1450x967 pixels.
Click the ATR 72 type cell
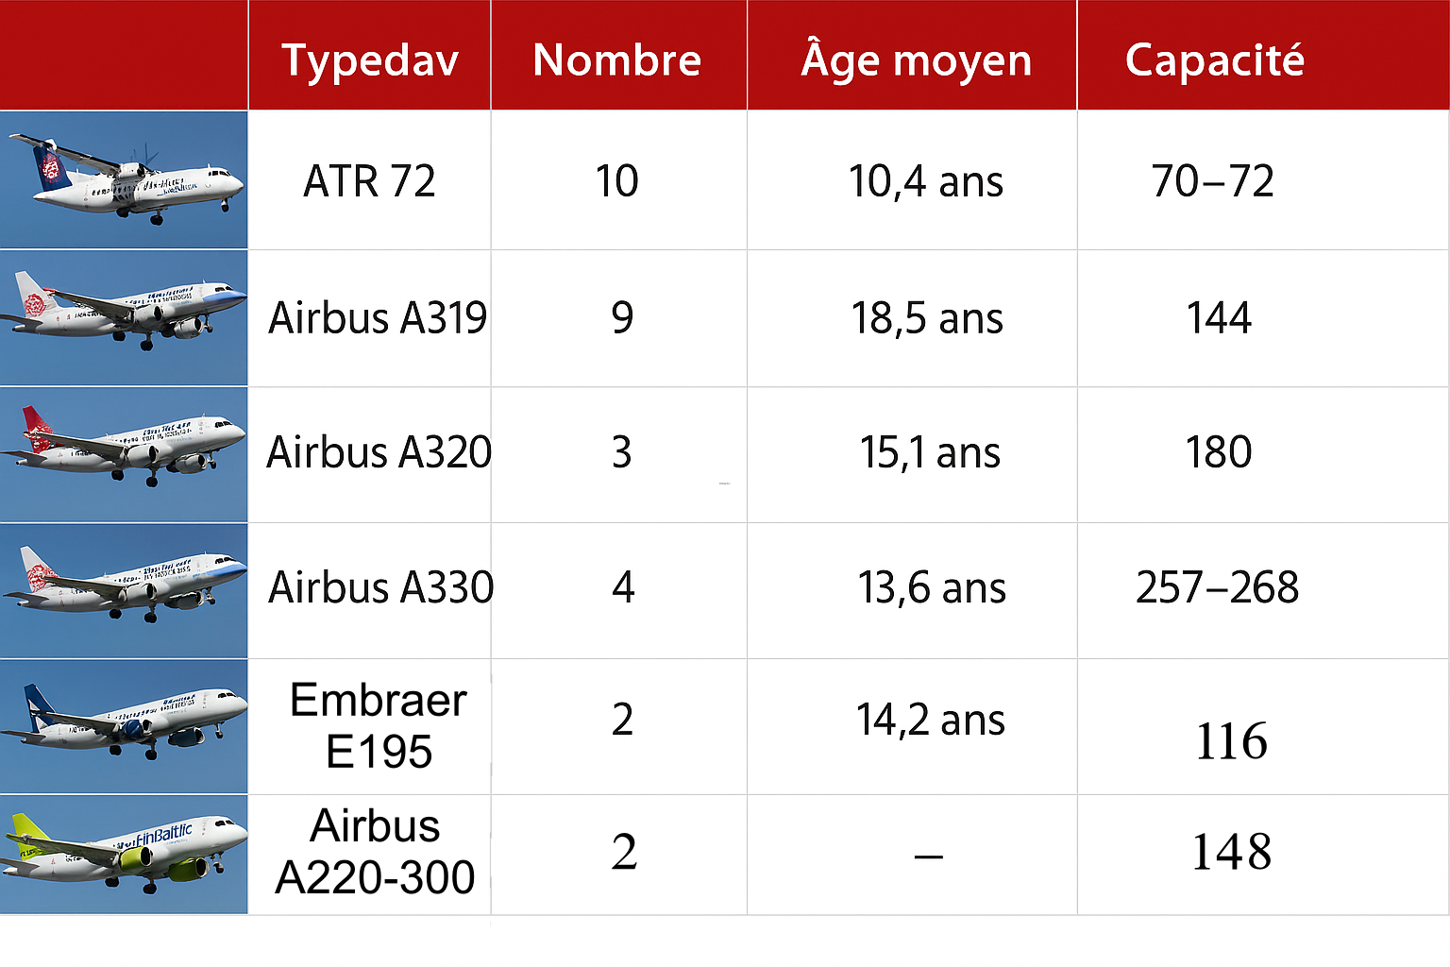(x=370, y=180)
